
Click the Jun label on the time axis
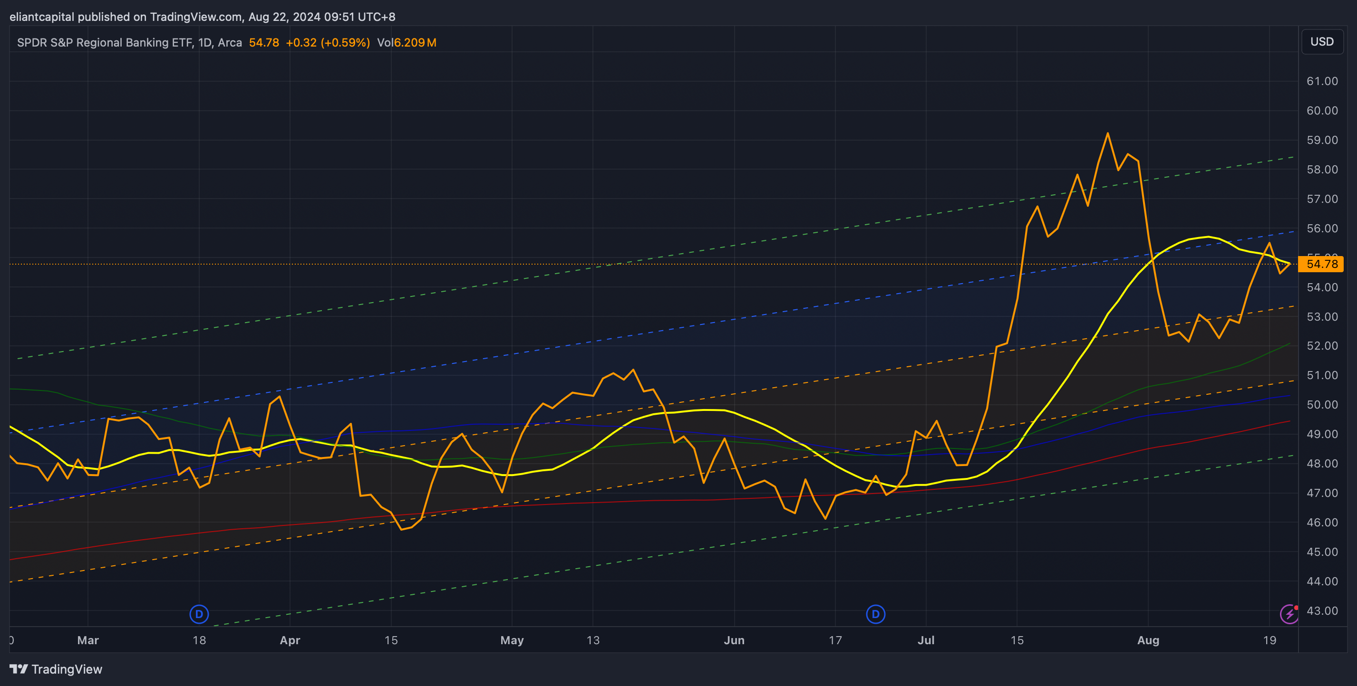click(734, 640)
